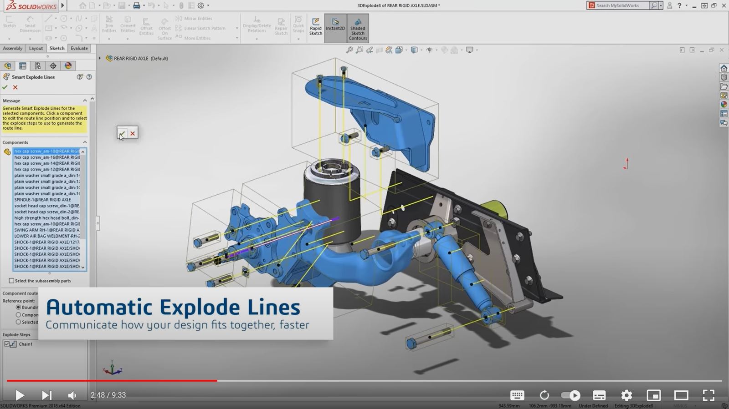Image resolution: width=729 pixels, height=409 pixels.
Task: Toggle the YouTube autoplay switch
Action: (x=570, y=395)
